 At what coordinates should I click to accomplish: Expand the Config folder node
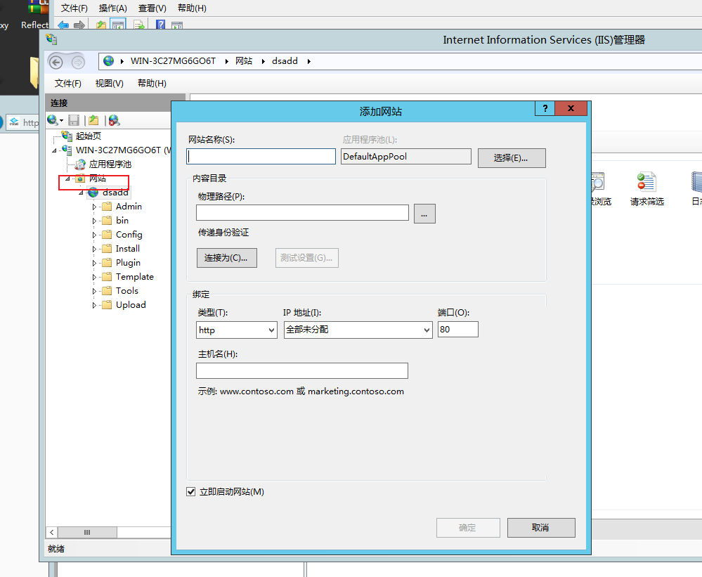point(94,235)
